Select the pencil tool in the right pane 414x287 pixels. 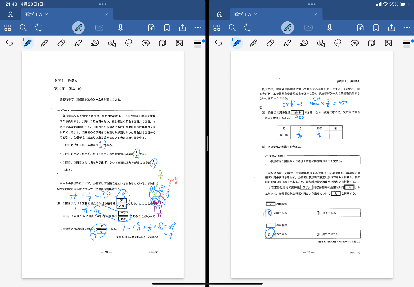[x=253, y=43]
